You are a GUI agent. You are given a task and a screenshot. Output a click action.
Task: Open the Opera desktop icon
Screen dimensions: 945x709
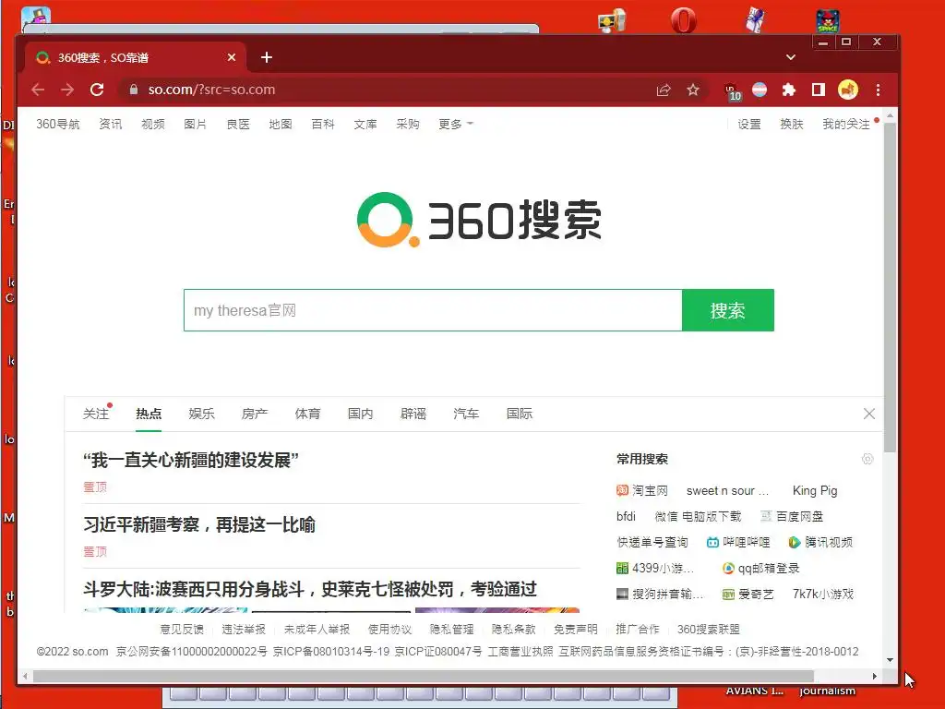[x=684, y=20]
